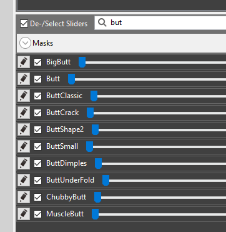This screenshot has height=232, width=226.
Task: Click the pencil icon for MuscleButt
Action: tap(24, 214)
